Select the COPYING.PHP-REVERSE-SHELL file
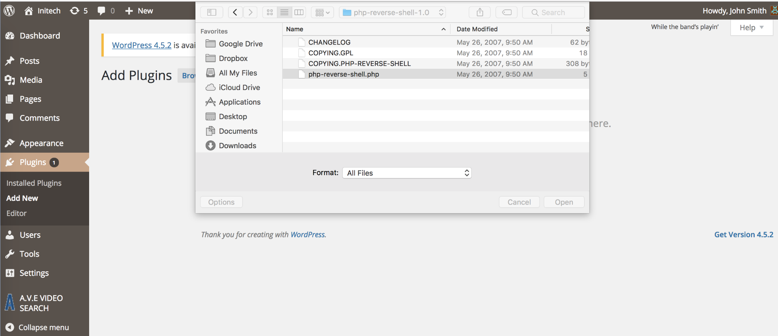778x336 pixels. (x=436, y=63)
